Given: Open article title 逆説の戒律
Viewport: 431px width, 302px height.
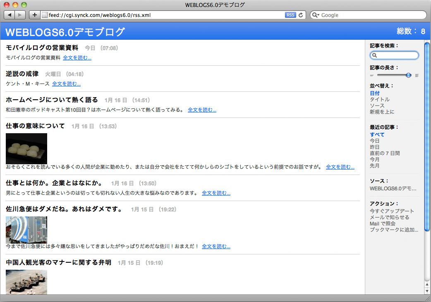Looking at the screenshot, I should [22, 74].
